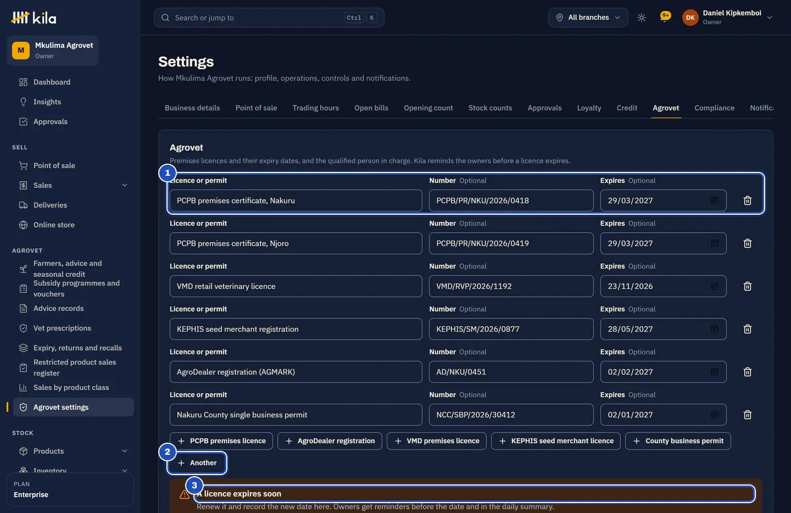Add a County business permit

click(x=678, y=441)
